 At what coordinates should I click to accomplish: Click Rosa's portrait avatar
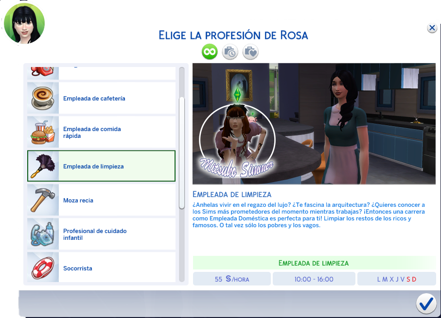pyautogui.click(x=24, y=23)
